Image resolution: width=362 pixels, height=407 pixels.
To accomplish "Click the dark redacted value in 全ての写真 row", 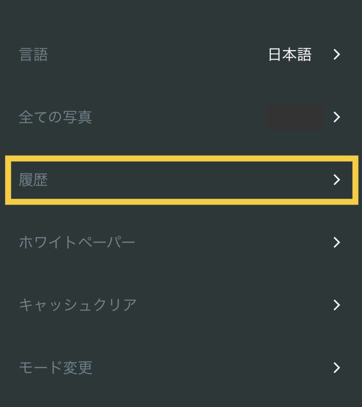I will pos(294,117).
